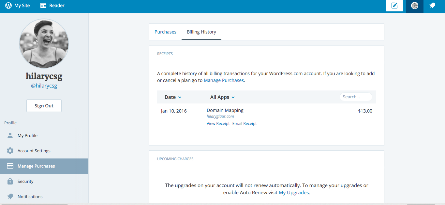445x205 pixels.
Task: Click the WordPress logo icon
Action: [x=8, y=6]
